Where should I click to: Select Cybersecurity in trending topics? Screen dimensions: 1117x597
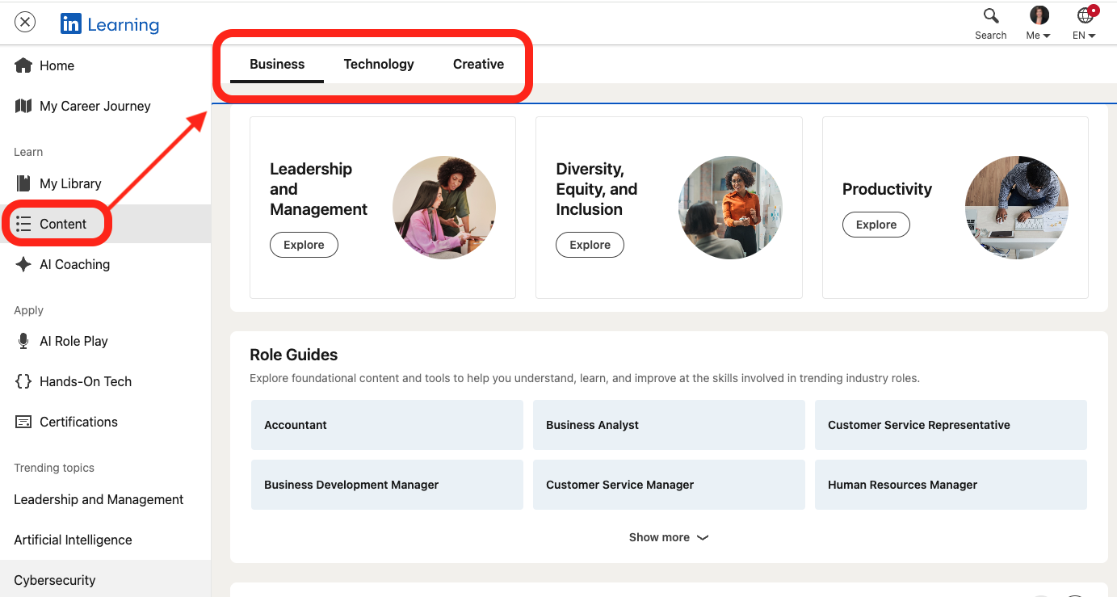click(55, 580)
